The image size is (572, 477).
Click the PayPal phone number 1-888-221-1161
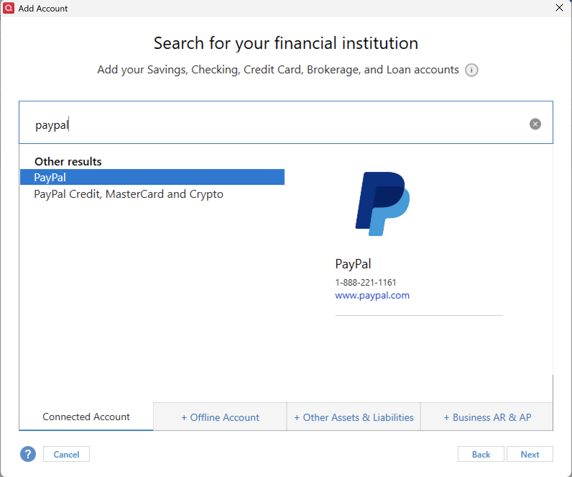tap(365, 282)
